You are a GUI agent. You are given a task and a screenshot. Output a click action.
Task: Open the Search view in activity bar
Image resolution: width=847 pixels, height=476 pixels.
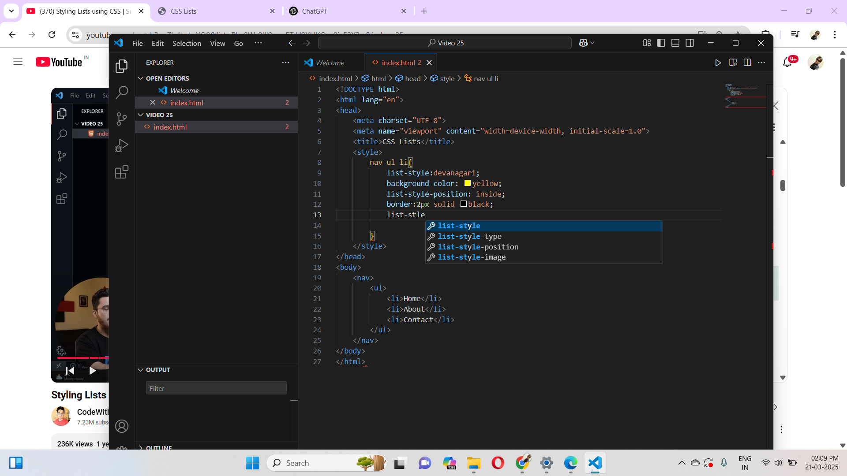(x=121, y=92)
